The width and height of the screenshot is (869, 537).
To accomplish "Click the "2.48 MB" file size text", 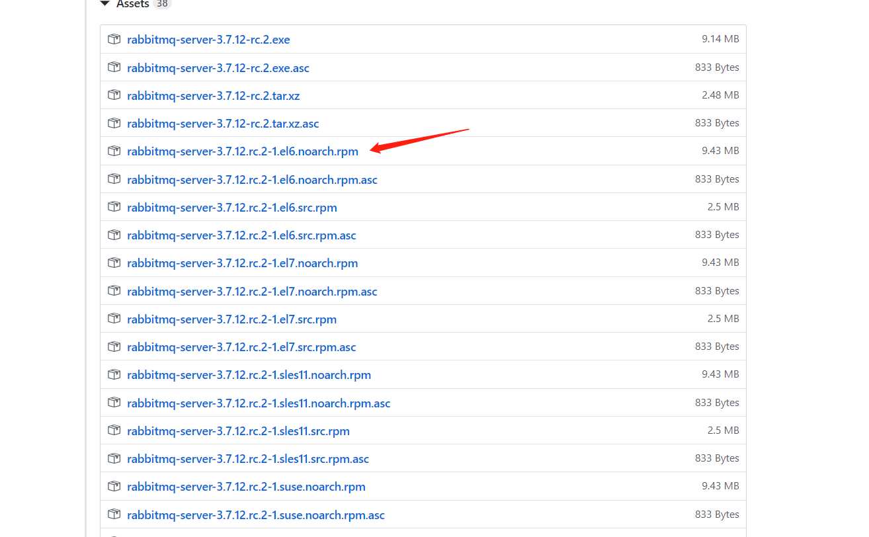I will (x=720, y=95).
